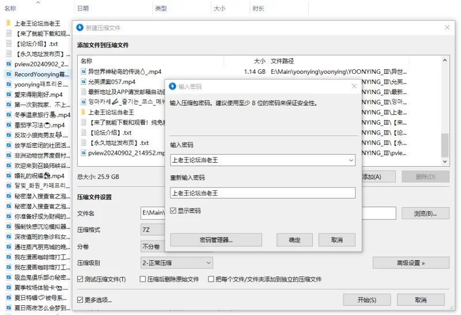The width and height of the screenshot is (461, 315).
Task: Click text file icon of 【论坛介绍】.txt in explorer
Action: tap(9, 44)
